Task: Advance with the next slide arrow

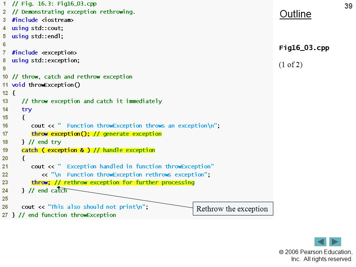Action: pyautogui.click(x=335, y=242)
